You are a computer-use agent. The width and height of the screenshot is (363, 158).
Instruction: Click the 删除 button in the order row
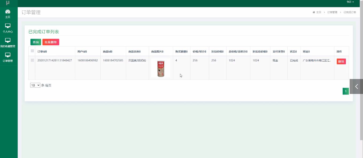coord(341,61)
